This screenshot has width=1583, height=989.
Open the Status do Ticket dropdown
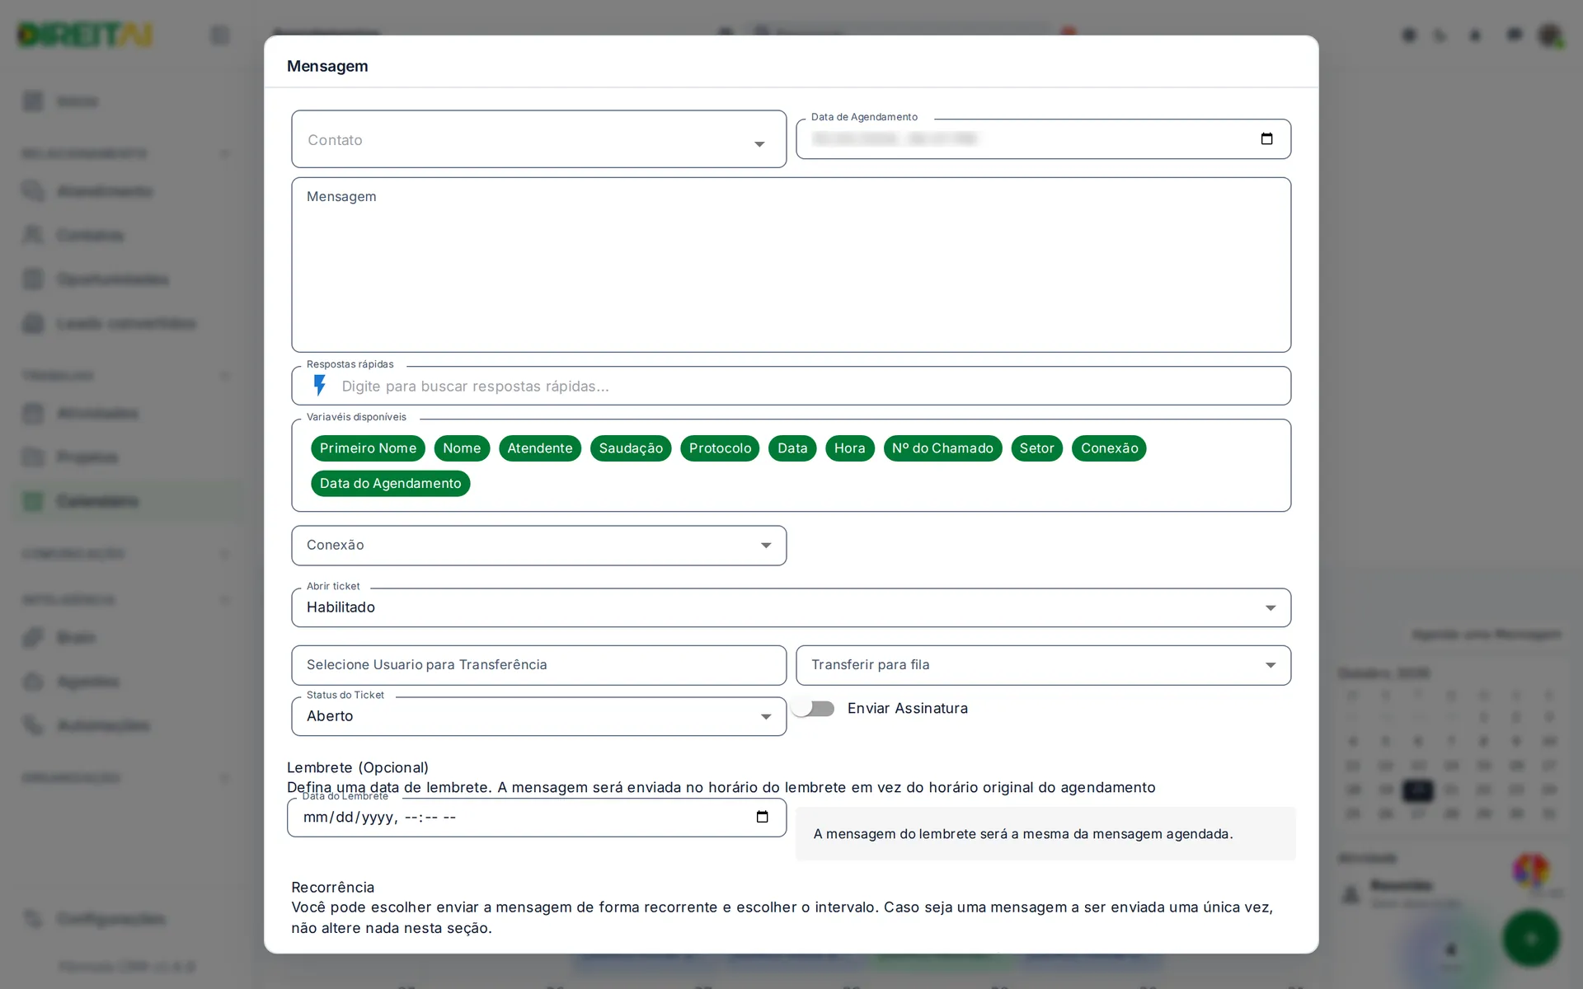click(538, 716)
